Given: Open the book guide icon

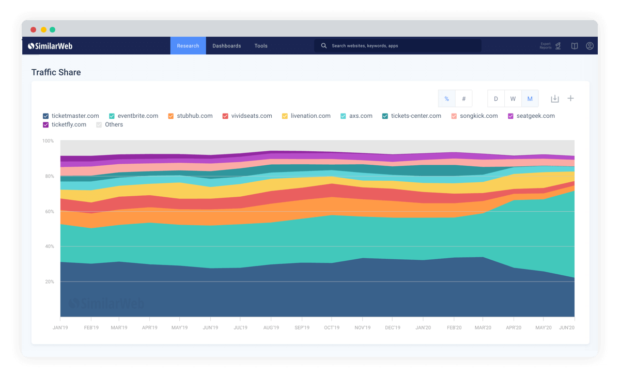Looking at the screenshot, I should (575, 46).
